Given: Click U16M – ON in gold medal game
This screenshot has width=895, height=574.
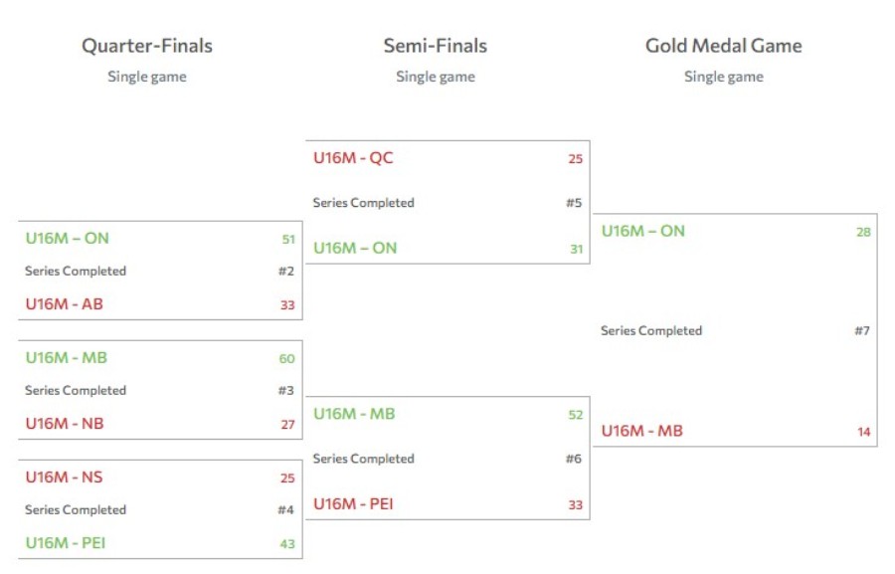Looking at the screenshot, I should coord(642,231).
